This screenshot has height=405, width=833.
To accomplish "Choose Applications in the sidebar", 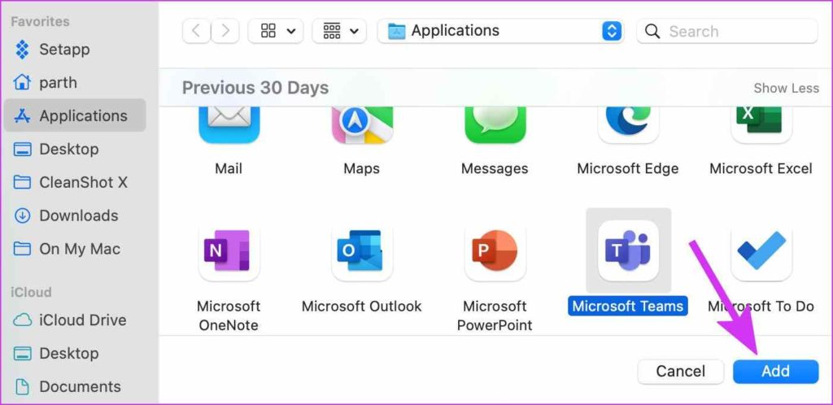I will click(x=75, y=115).
